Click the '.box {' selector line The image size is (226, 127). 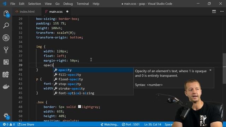42,102
